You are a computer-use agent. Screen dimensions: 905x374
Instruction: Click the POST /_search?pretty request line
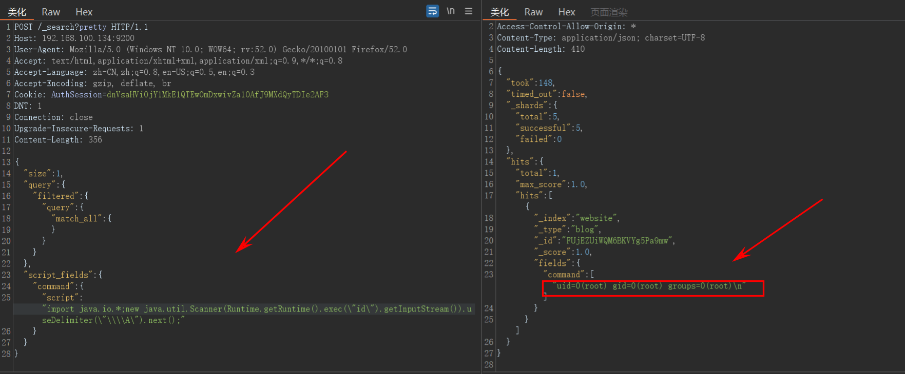pyautogui.click(x=81, y=27)
